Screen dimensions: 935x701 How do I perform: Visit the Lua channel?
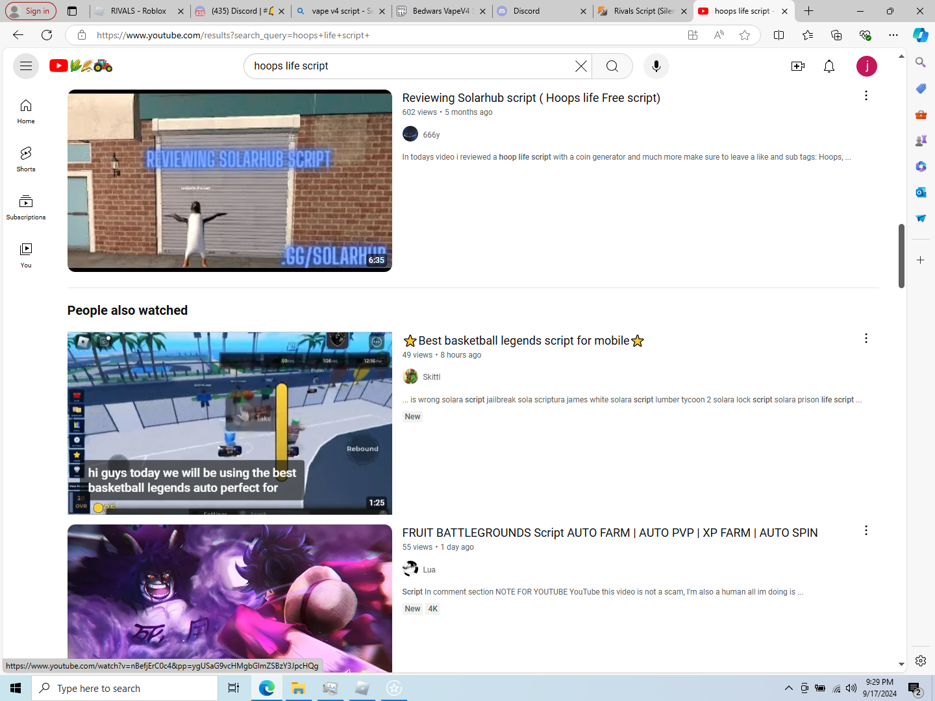pyautogui.click(x=429, y=570)
